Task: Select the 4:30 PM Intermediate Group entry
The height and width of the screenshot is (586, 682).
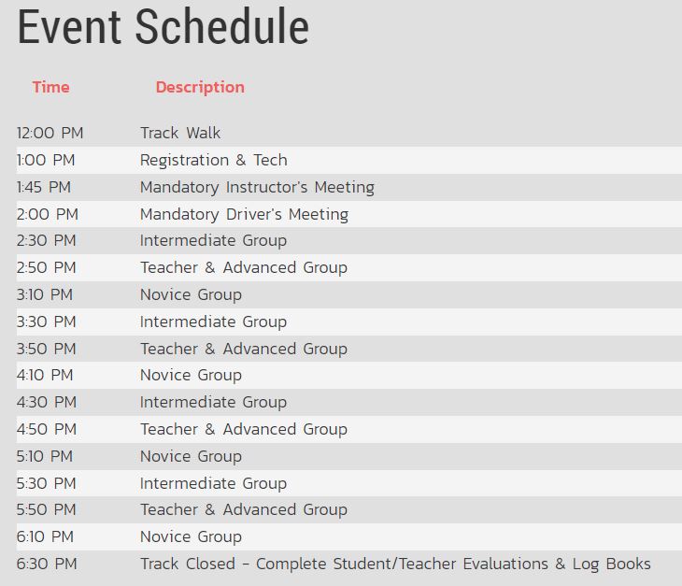Action: coord(213,402)
